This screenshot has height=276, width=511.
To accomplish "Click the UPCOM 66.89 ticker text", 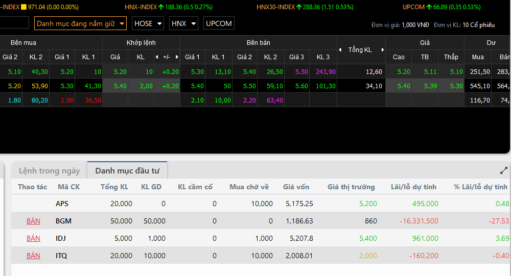I will (x=442, y=7).
